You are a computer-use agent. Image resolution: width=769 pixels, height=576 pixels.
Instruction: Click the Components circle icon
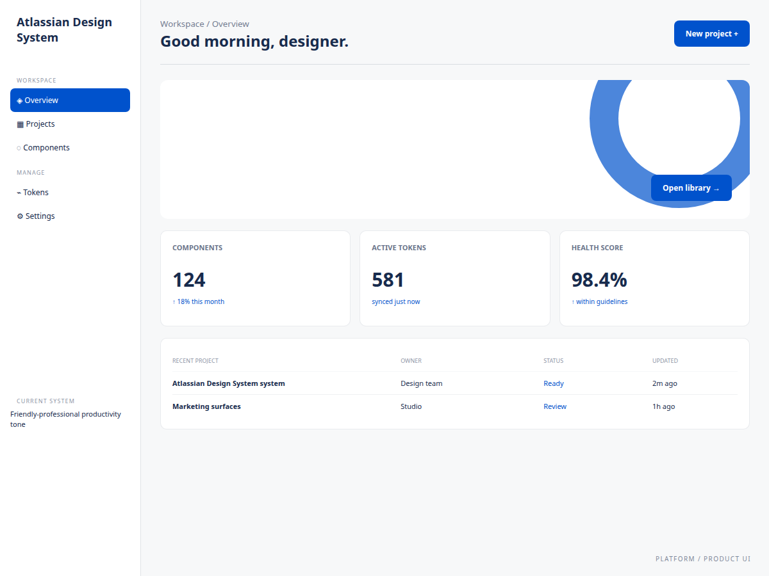click(x=19, y=148)
